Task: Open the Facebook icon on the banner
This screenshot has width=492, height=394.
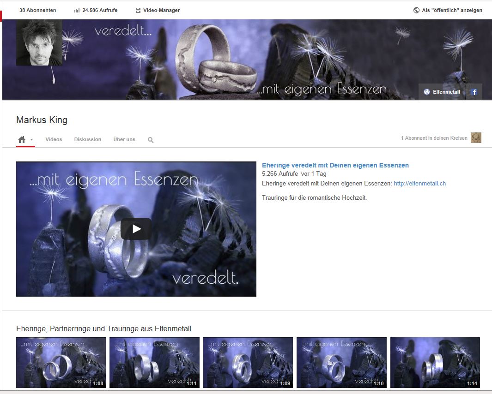Action: [474, 92]
